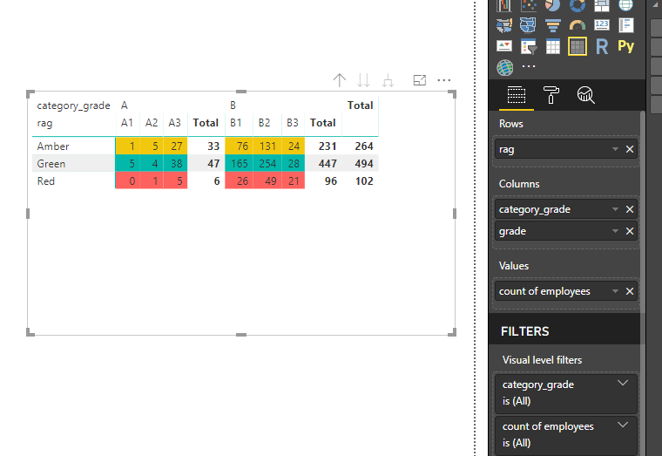Pick the Filled map visualization
Image resolution: width=662 pixels, height=456 pixels.
coord(504,25)
